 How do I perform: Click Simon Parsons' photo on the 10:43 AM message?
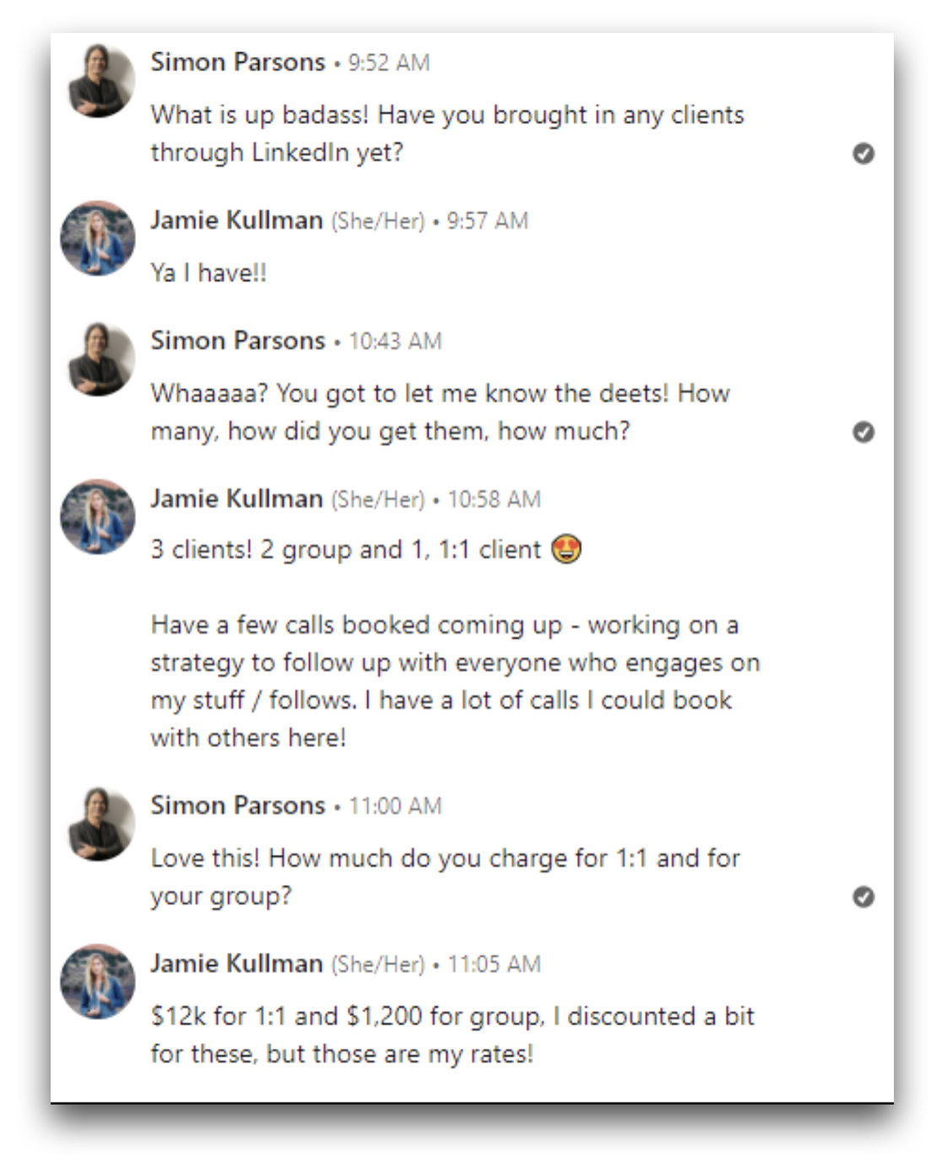(99, 360)
